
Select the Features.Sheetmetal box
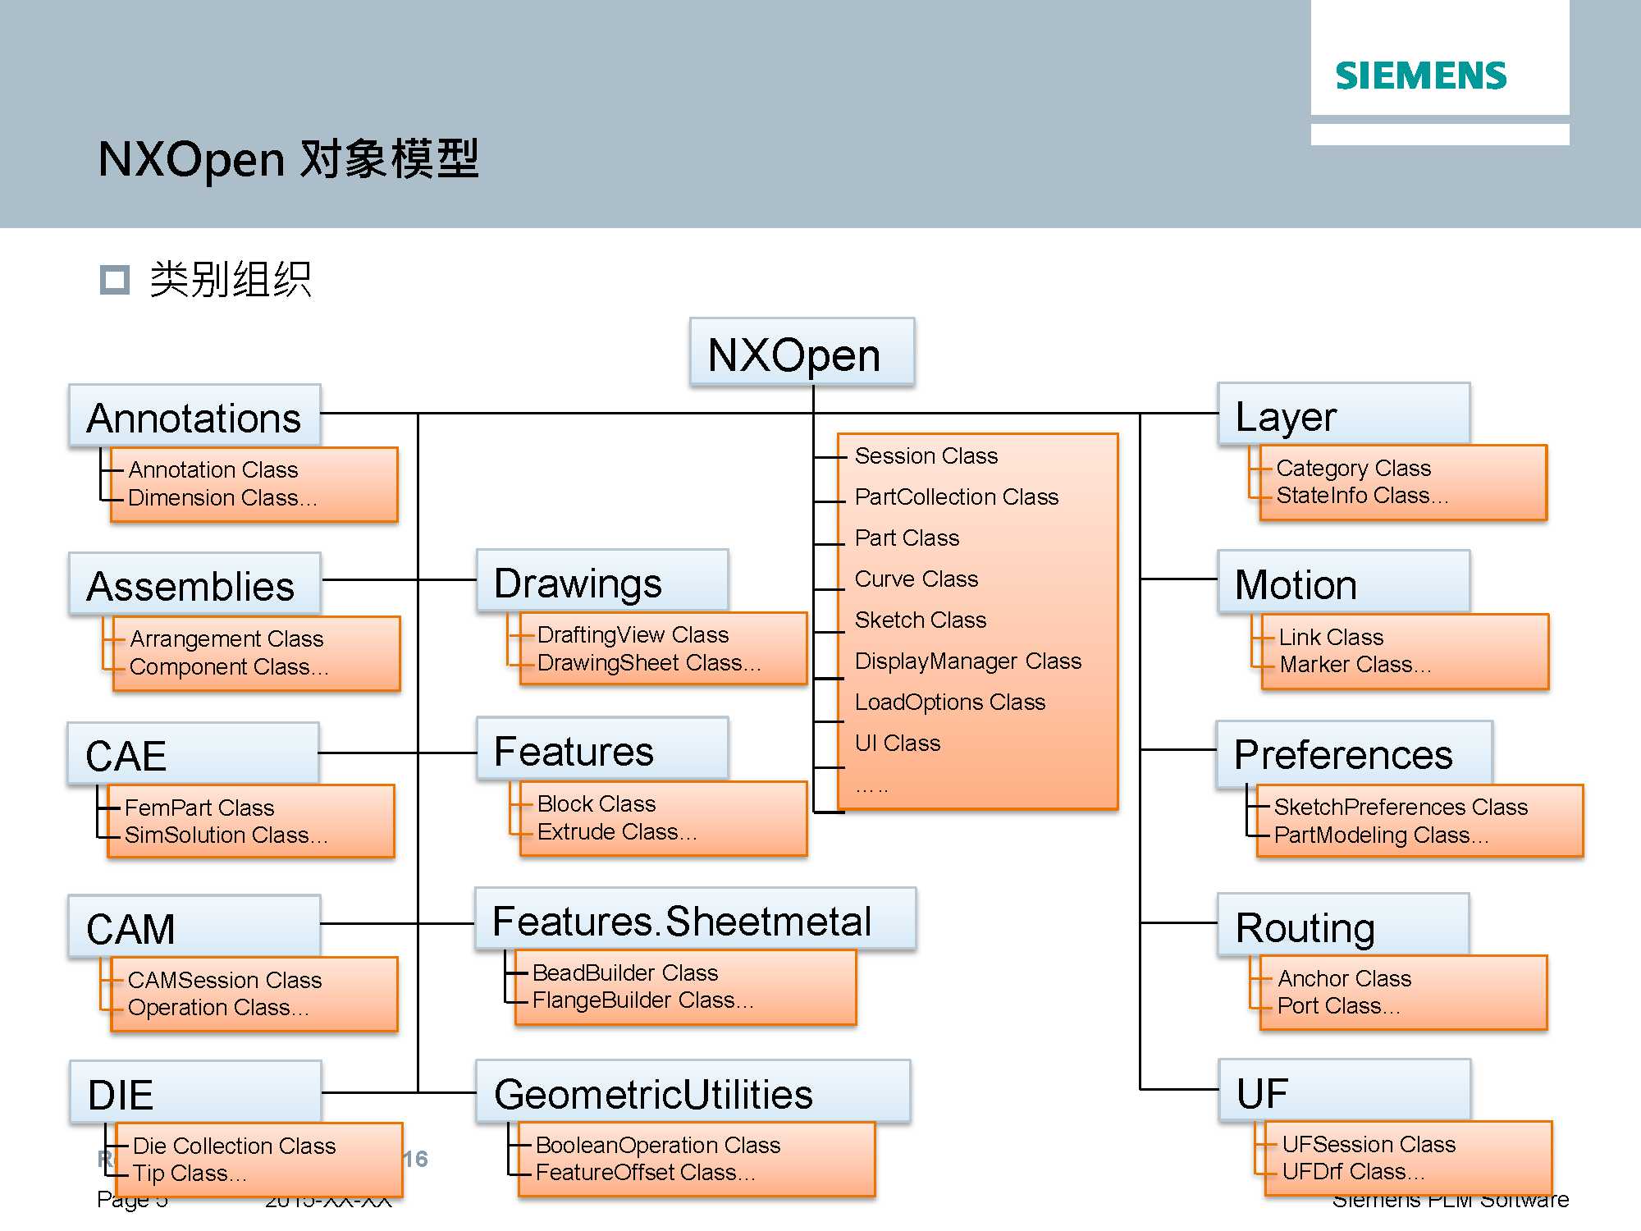coord(695,918)
